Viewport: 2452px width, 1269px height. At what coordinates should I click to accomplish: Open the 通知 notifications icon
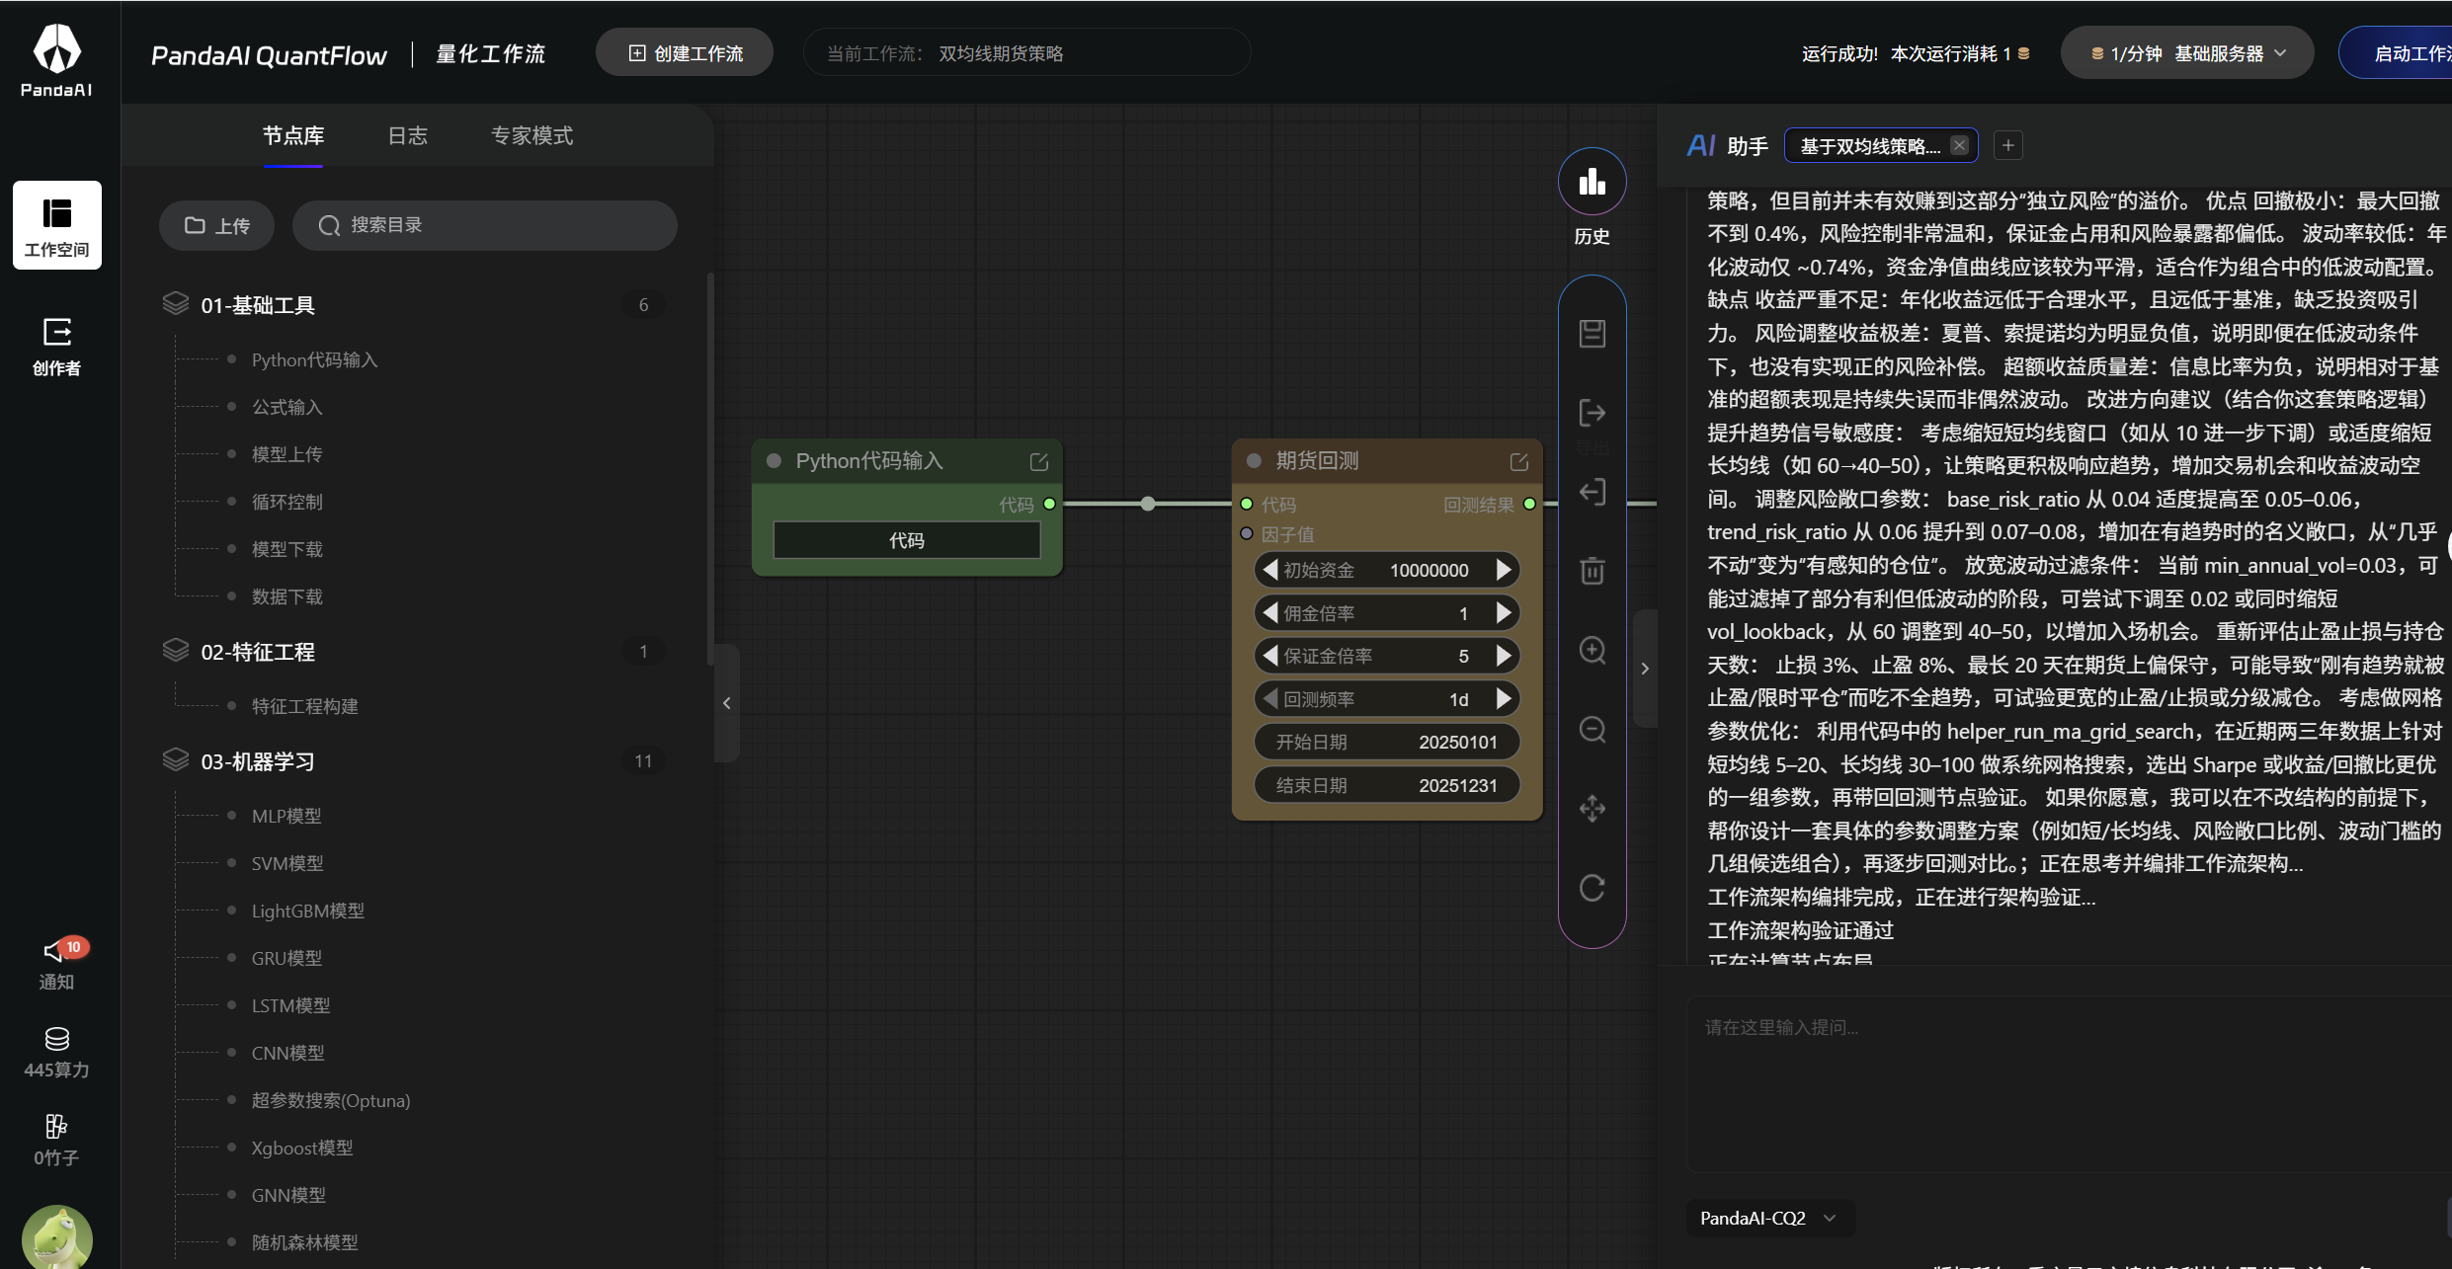click(x=56, y=965)
